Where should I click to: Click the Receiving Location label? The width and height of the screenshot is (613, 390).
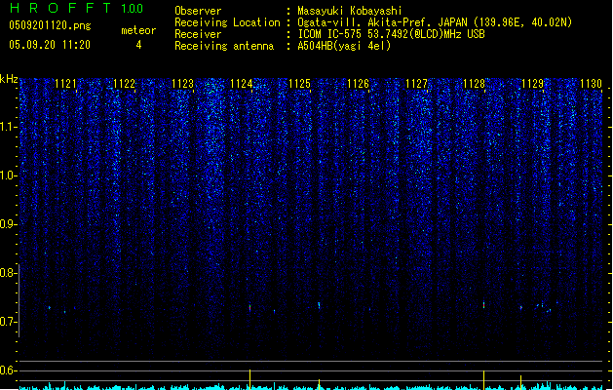(227, 22)
